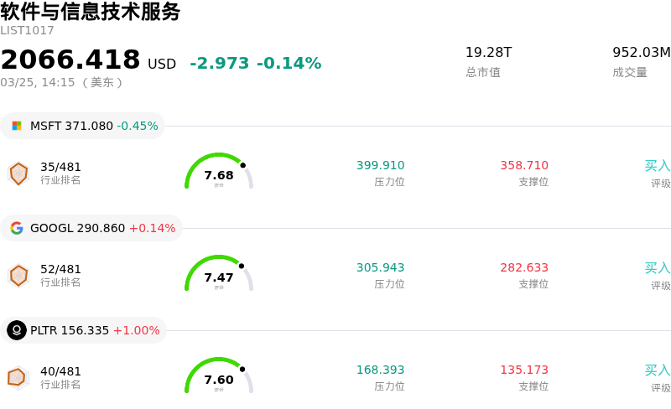Click GOOGL support level 282.633
Image resolution: width=671 pixels, height=409 pixels.
tap(524, 268)
